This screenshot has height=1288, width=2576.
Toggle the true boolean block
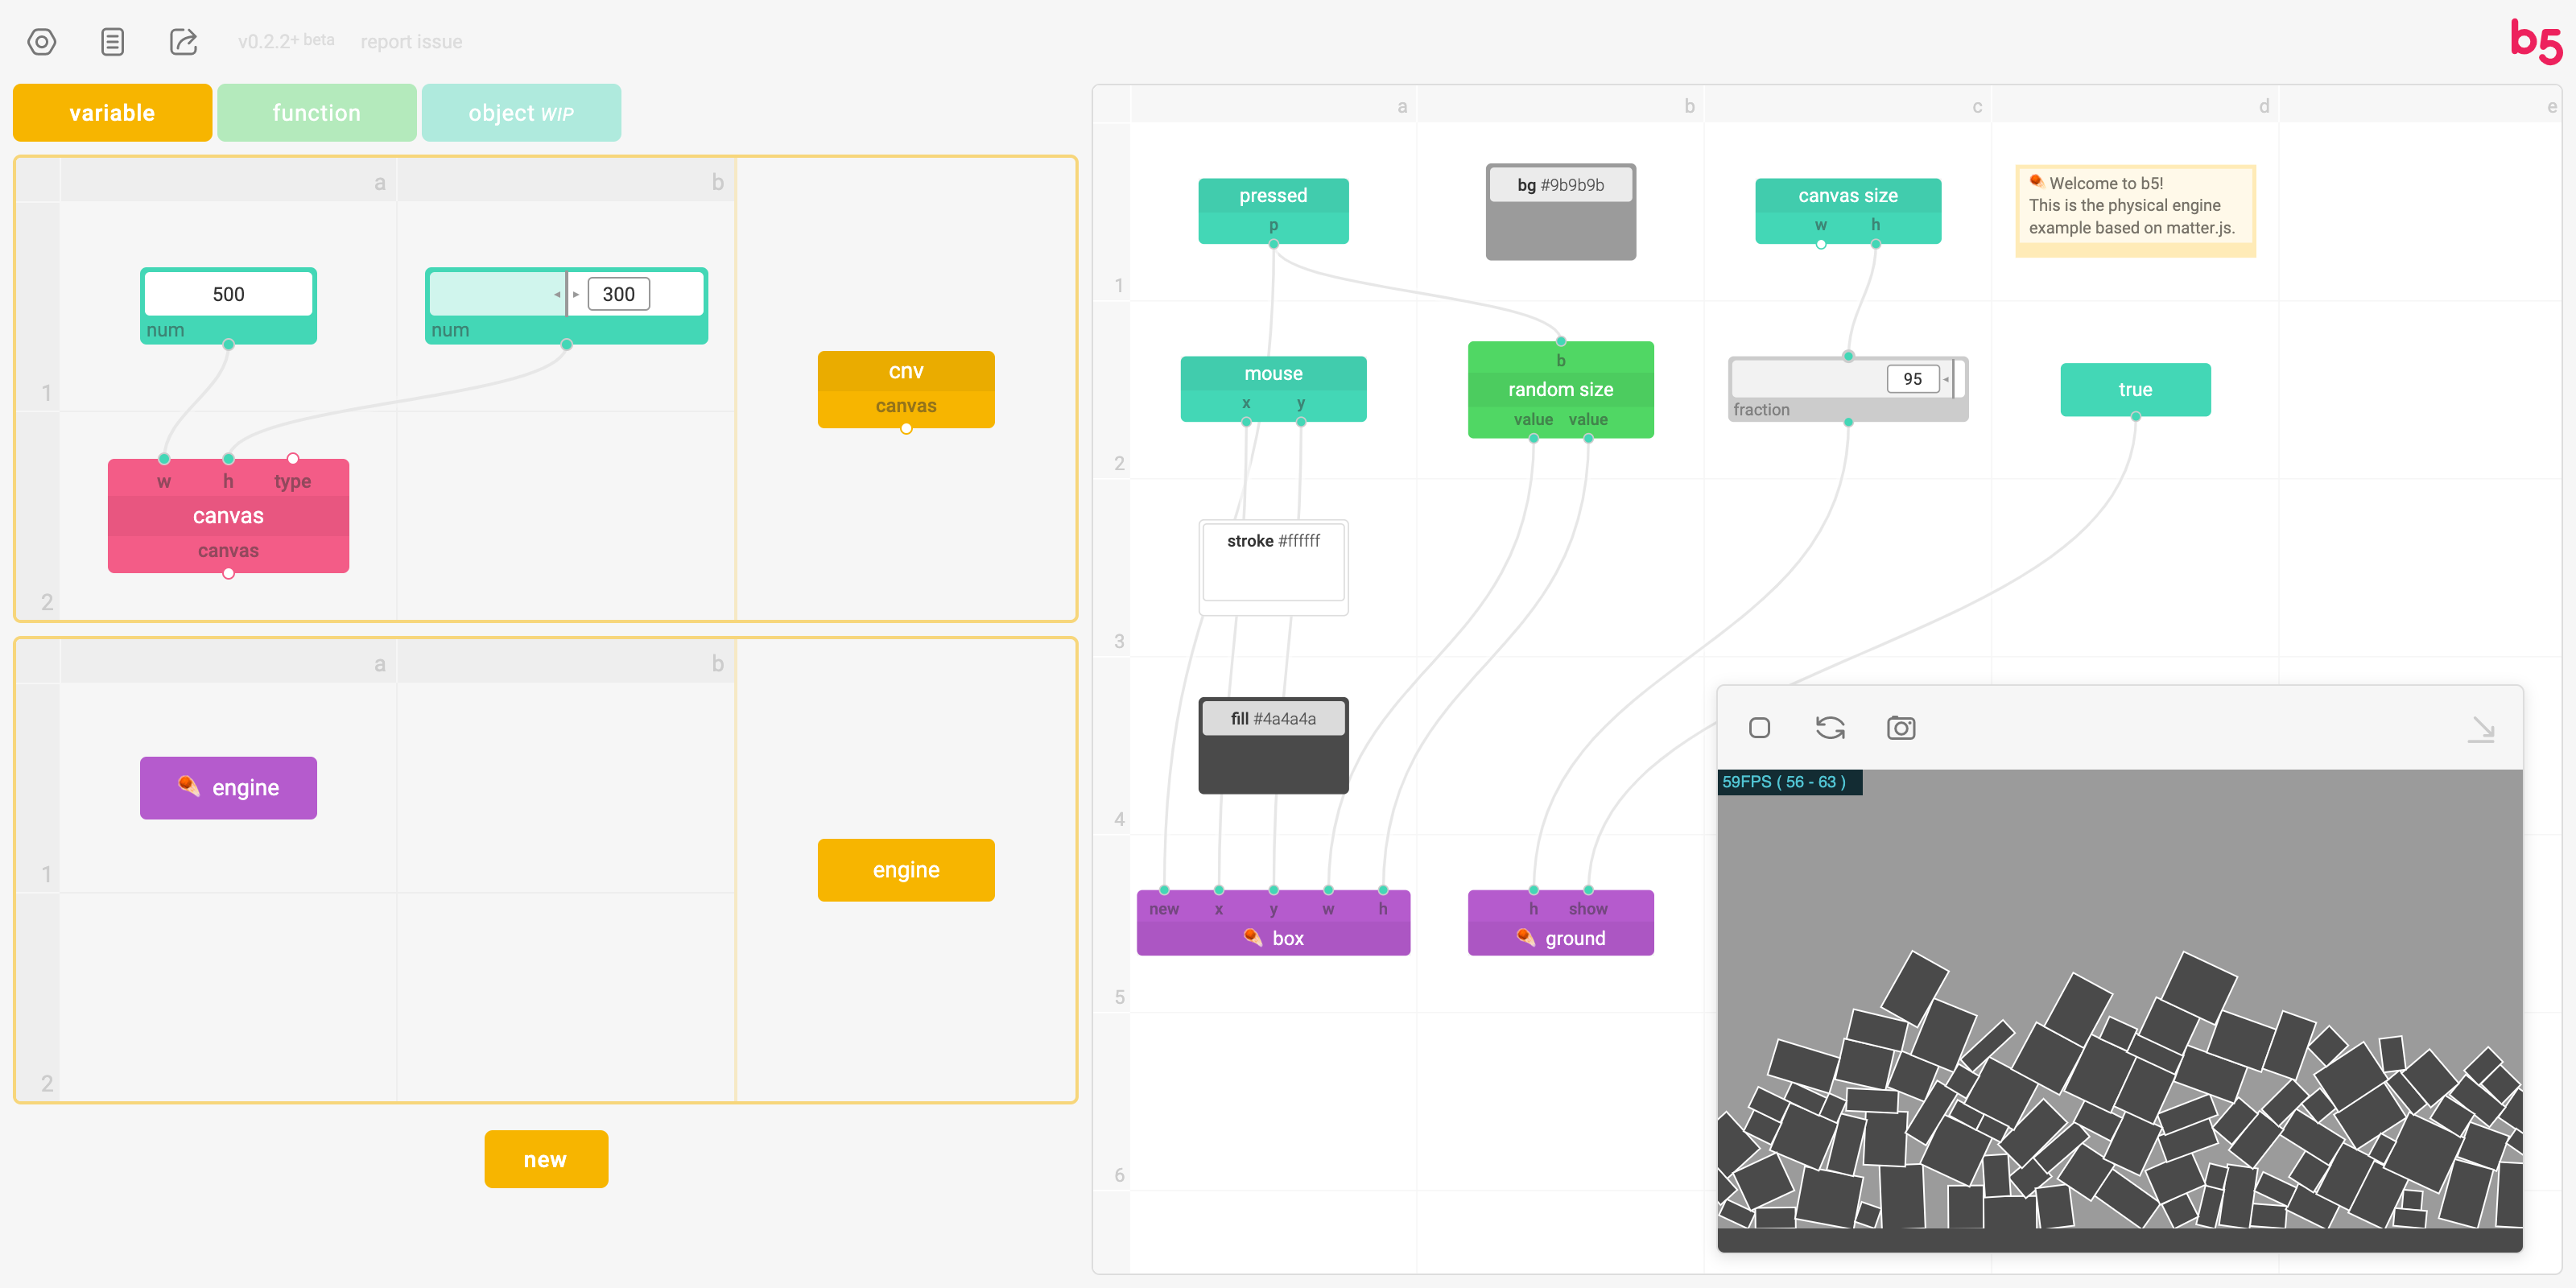point(2134,390)
